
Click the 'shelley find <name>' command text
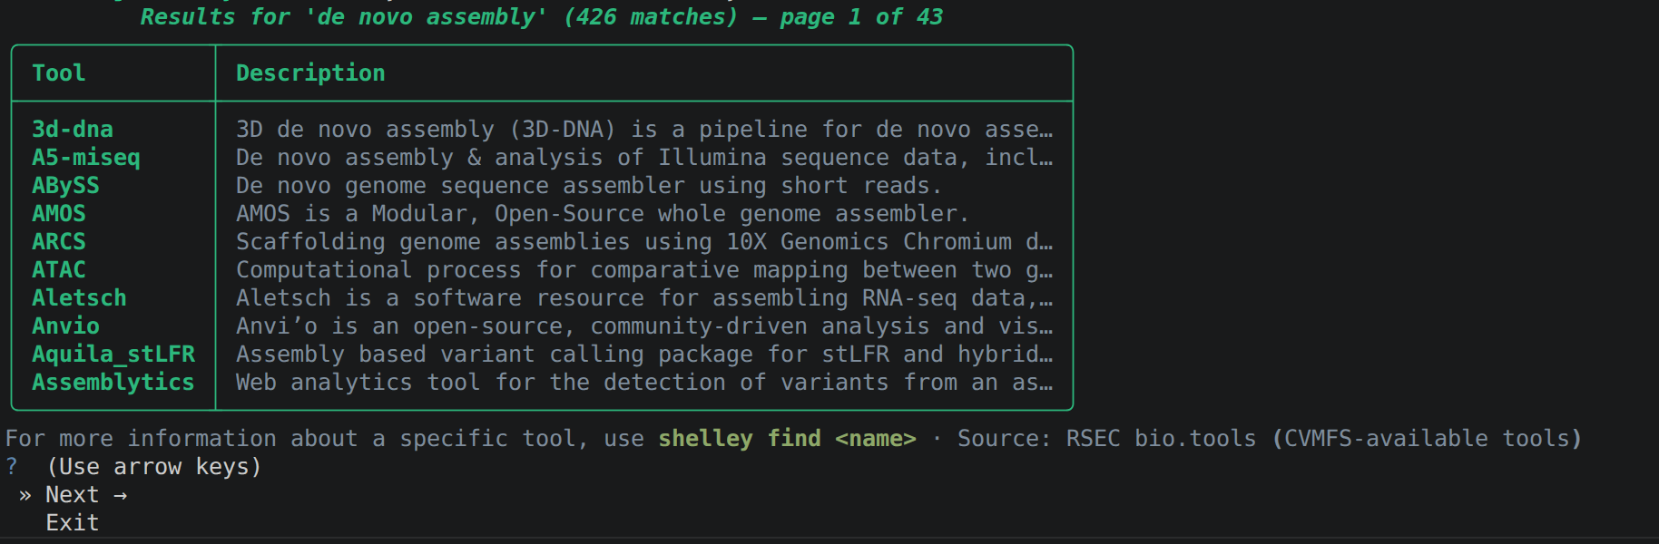click(x=787, y=439)
